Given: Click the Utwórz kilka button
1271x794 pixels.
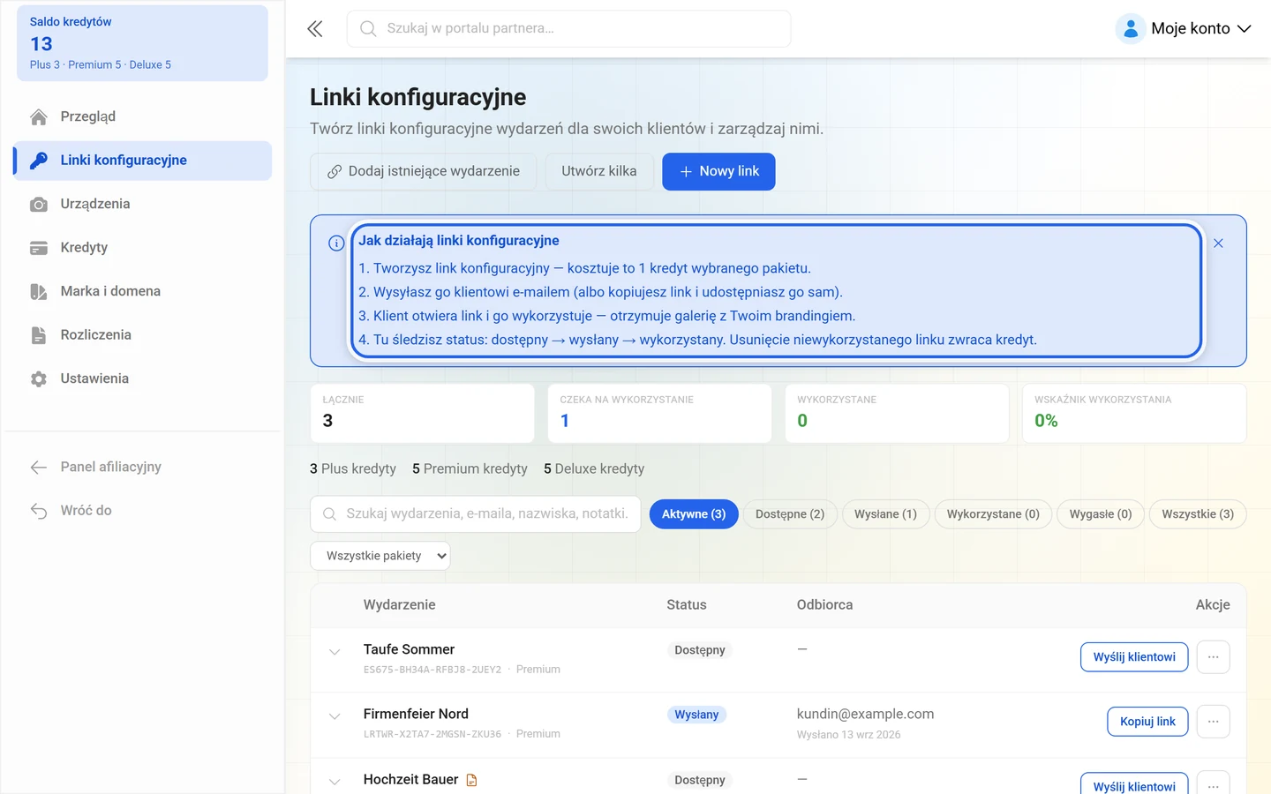Looking at the screenshot, I should coord(599,171).
